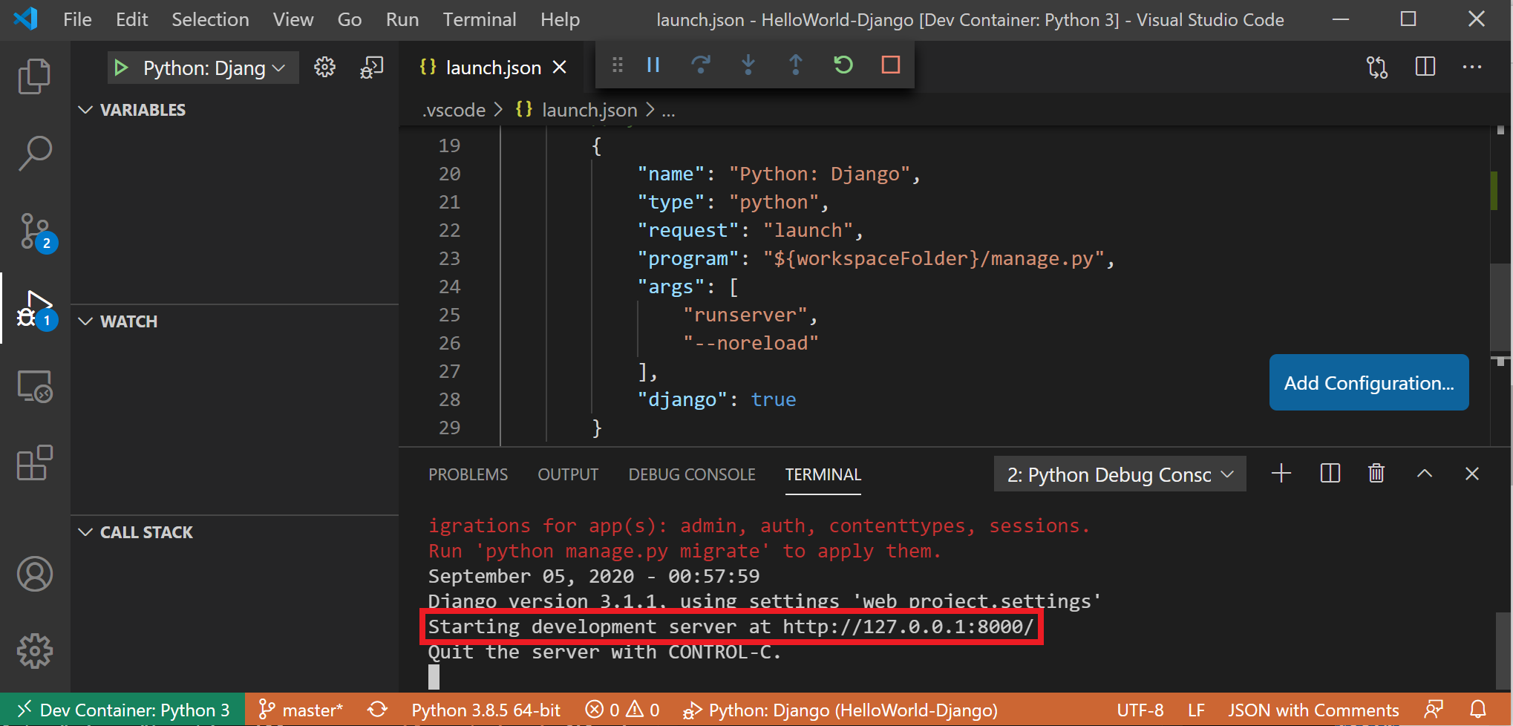This screenshot has width=1513, height=726.
Task: Click the .vscode breadcrumb item
Action: (x=453, y=110)
